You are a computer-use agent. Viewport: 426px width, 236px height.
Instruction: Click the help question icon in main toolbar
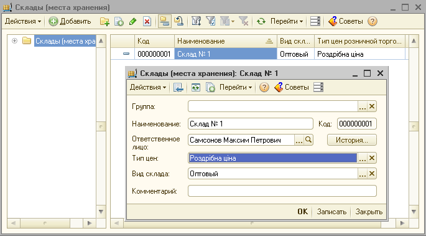(x=373, y=21)
